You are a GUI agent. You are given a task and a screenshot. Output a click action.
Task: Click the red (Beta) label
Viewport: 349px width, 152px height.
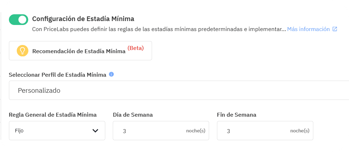click(136, 48)
